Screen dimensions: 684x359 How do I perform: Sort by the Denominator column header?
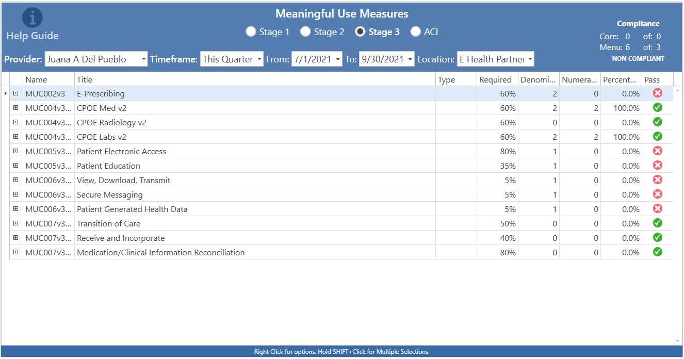(x=539, y=79)
